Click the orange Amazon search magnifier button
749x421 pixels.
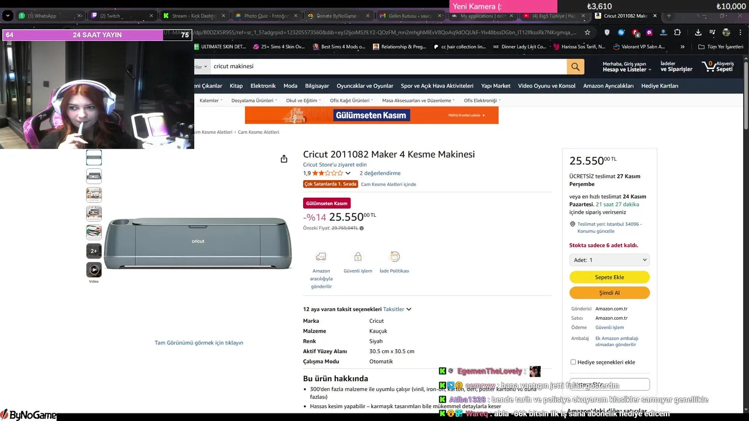click(575, 67)
